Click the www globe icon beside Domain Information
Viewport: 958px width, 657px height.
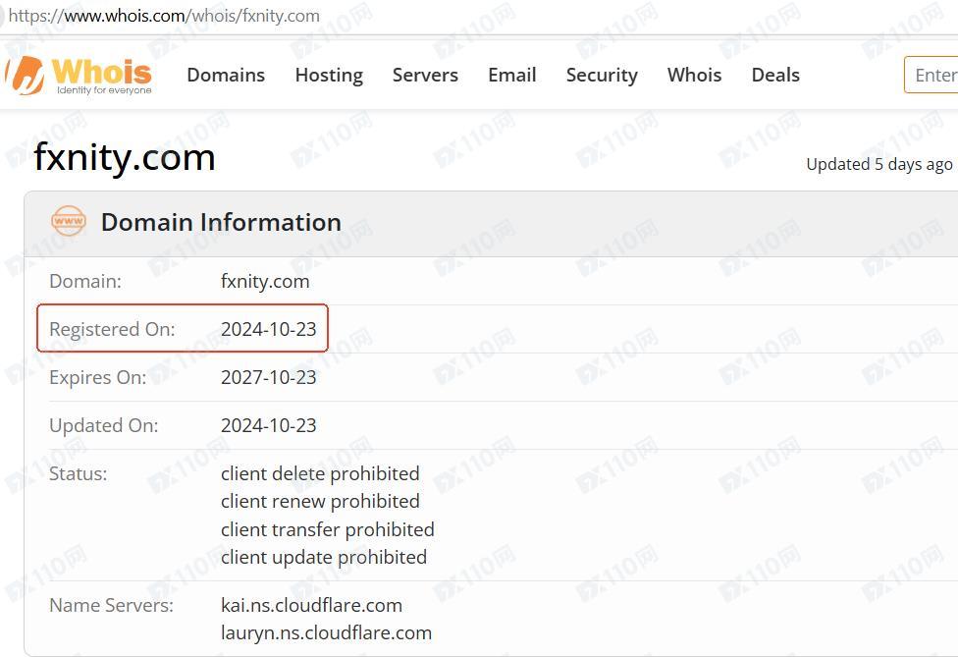[69, 221]
